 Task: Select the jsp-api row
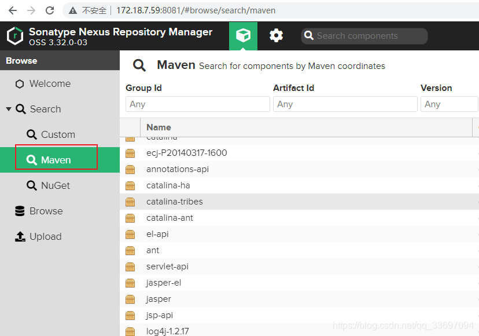click(x=300, y=315)
